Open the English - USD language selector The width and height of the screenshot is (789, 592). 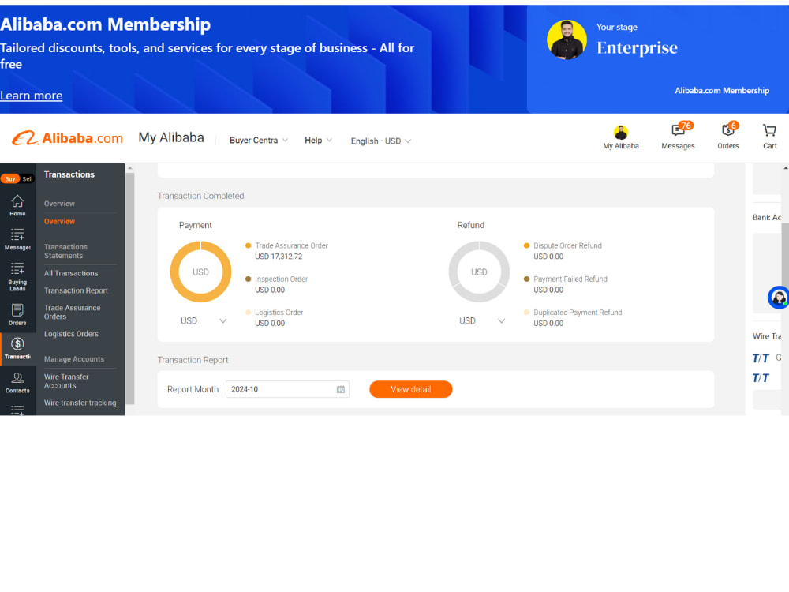(x=381, y=141)
